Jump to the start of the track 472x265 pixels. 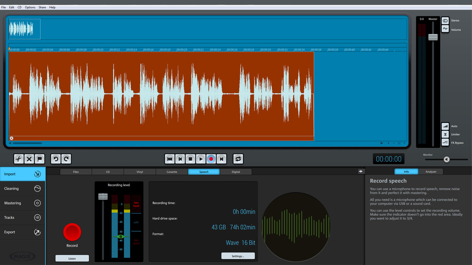pyautogui.click(x=170, y=159)
